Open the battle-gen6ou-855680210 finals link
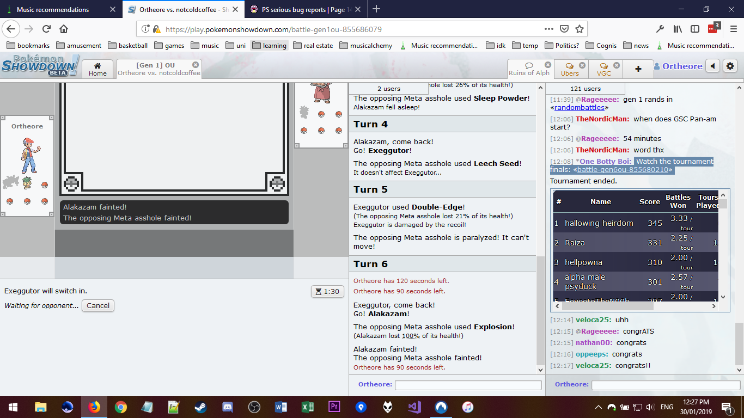The image size is (744, 418). [623, 170]
